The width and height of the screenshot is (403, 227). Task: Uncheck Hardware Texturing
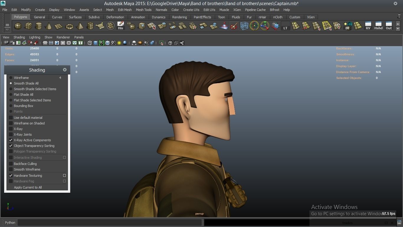[x=11, y=176]
